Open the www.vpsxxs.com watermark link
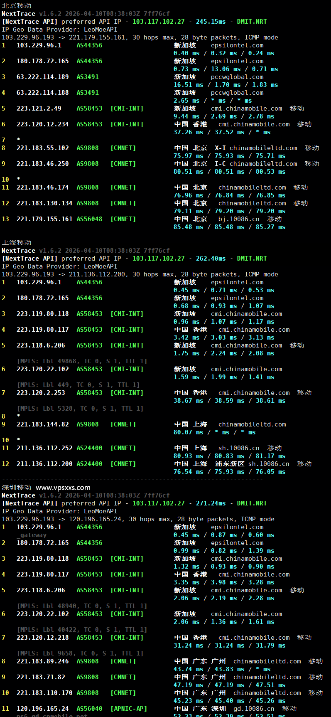Viewport: 331px width, 717px height. [63, 488]
